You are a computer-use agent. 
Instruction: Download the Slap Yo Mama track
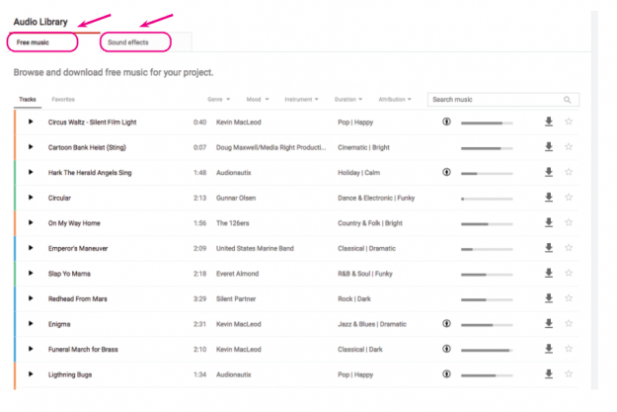tap(549, 273)
